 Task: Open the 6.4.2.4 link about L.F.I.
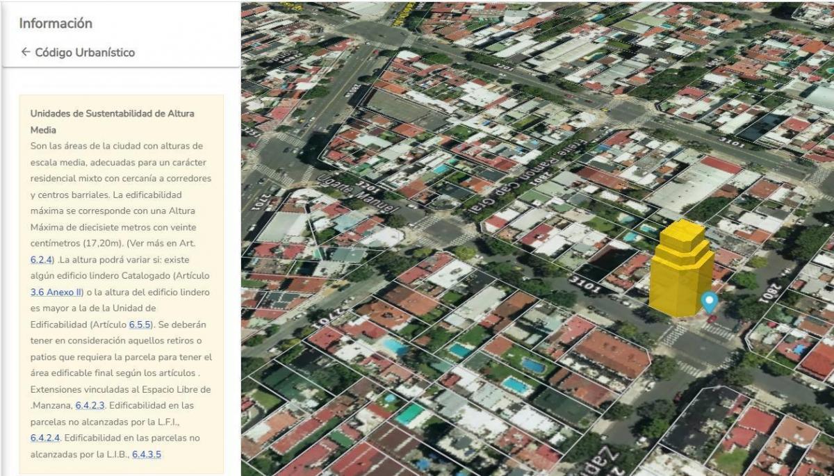pyautogui.click(x=45, y=438)
